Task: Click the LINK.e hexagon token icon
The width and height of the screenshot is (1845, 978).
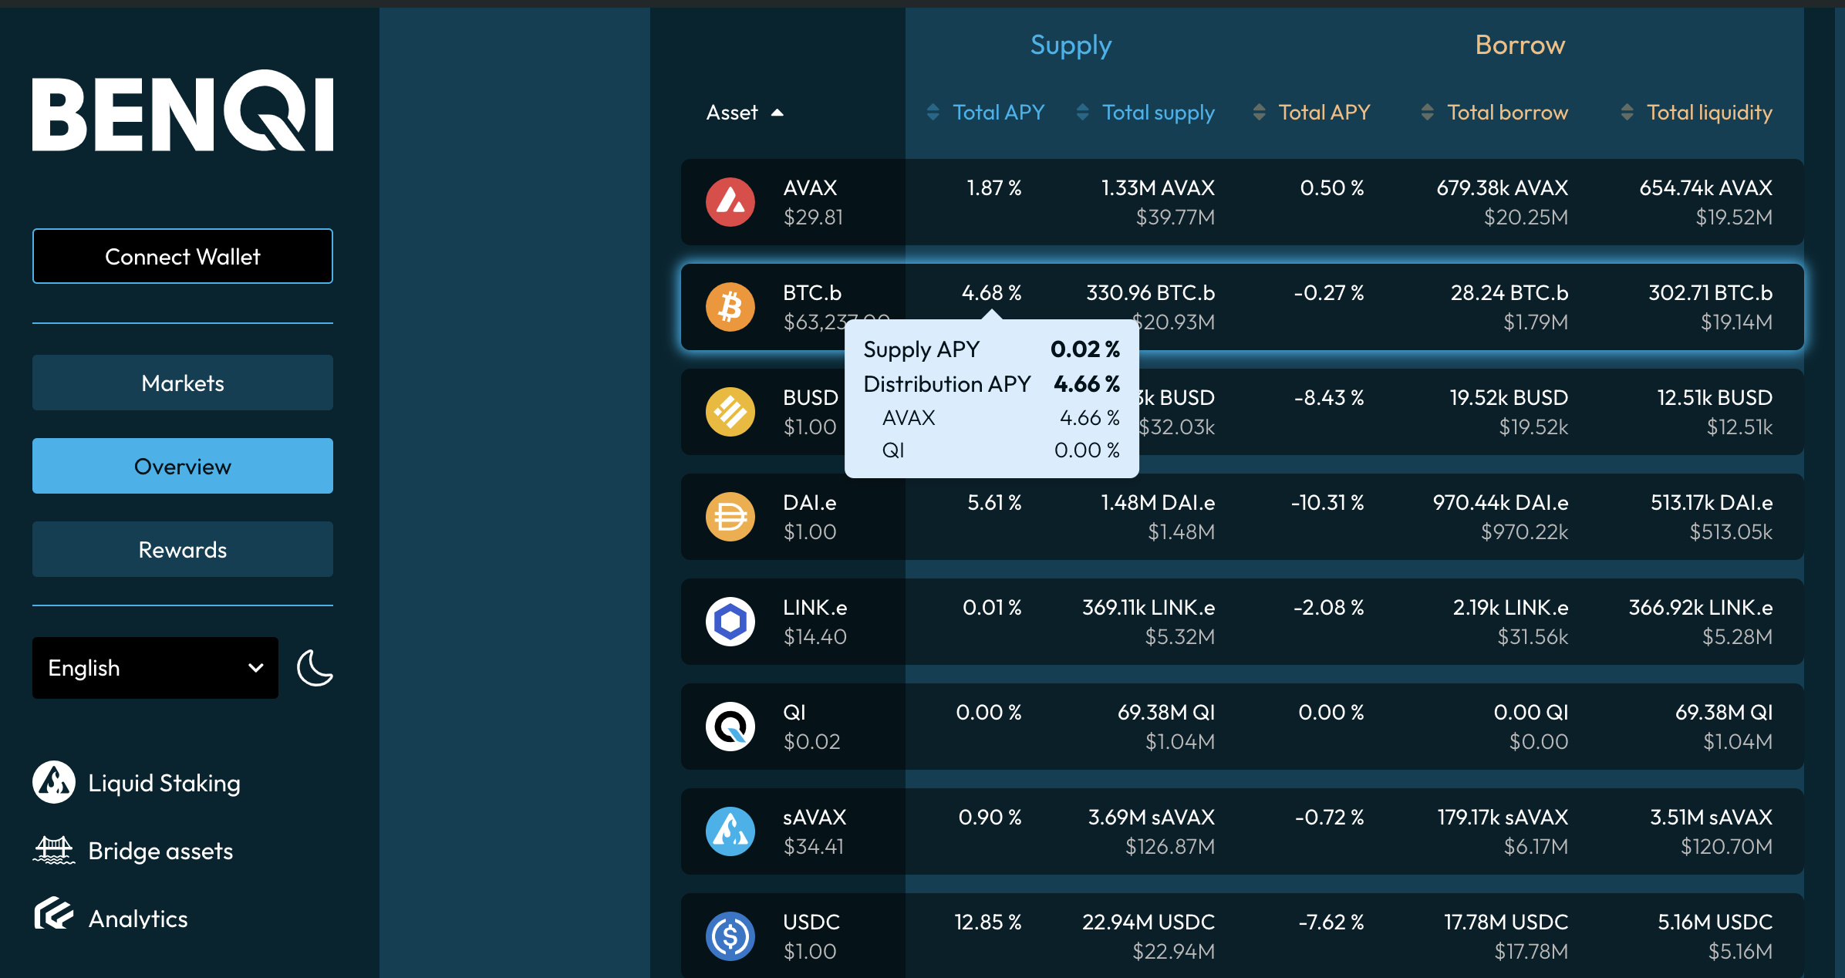Action: tap(730, 622)
